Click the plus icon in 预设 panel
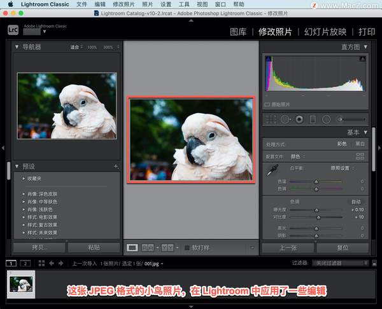This screenshot has width=382, height=309. (116, 166)
